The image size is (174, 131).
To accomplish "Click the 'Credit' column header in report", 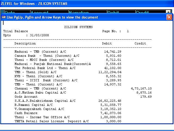I will point(140,43).
